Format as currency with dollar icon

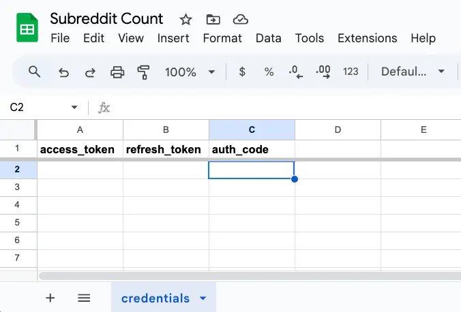[242, 72]
